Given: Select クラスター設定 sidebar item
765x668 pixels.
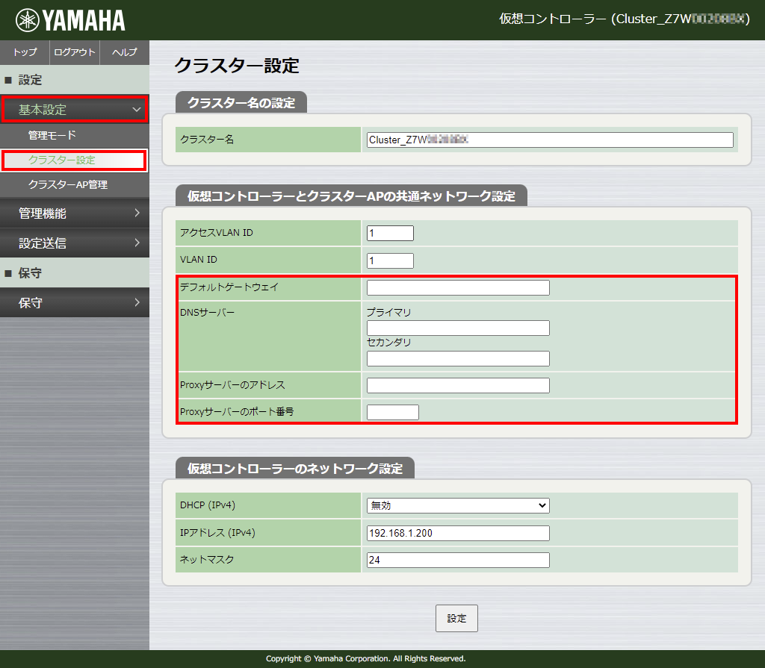Looking at the screenshot, I should tap(62, 160).
